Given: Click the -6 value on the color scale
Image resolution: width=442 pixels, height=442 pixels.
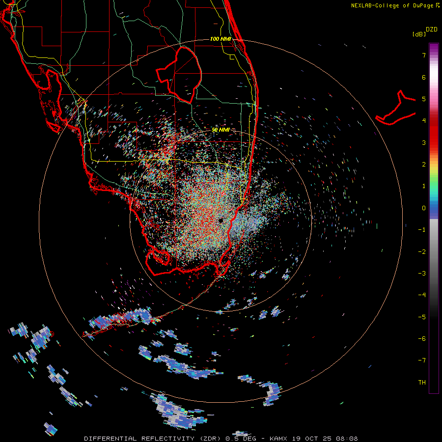Looking at the screenshot, I should pos(422,339).
